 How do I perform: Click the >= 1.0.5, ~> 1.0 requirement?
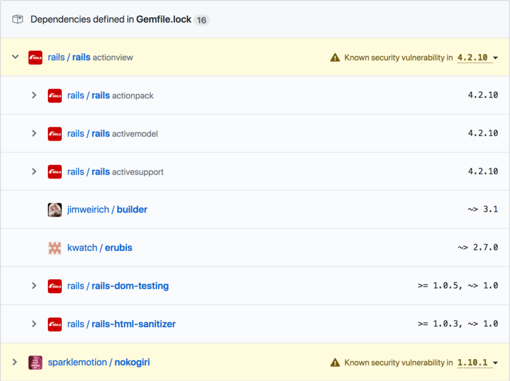[458, 286]
